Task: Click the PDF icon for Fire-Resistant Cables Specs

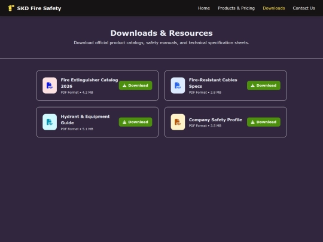Action: point(178,85)
